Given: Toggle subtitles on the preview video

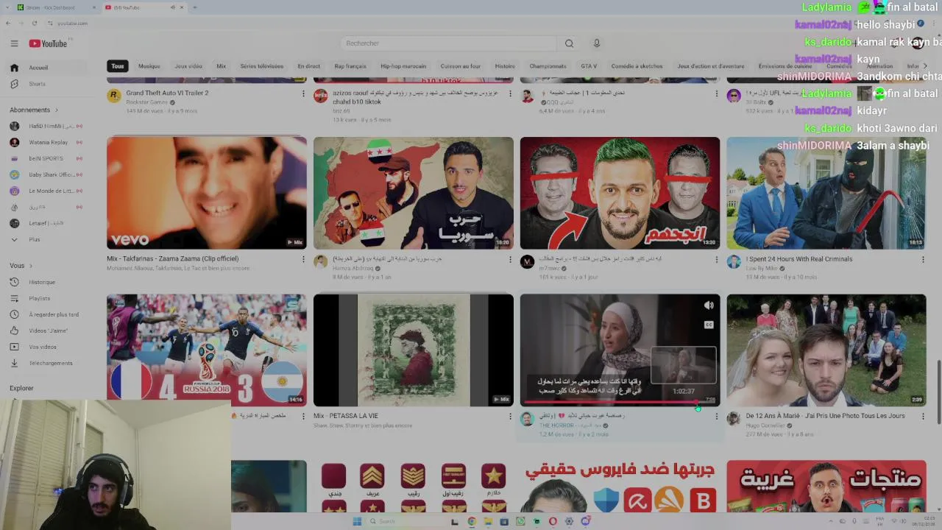Looking at the screenshot, I should pos(709,325).
